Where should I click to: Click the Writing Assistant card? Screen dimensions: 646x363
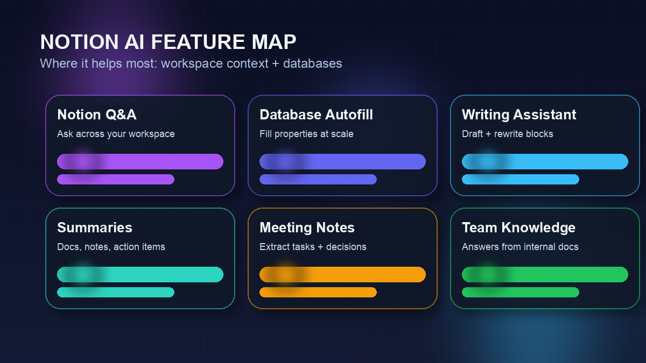545,145
